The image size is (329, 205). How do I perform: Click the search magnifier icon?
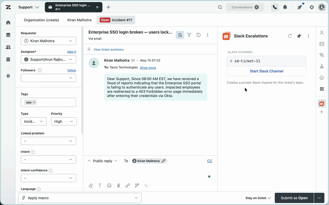click(x=220, y=7)
